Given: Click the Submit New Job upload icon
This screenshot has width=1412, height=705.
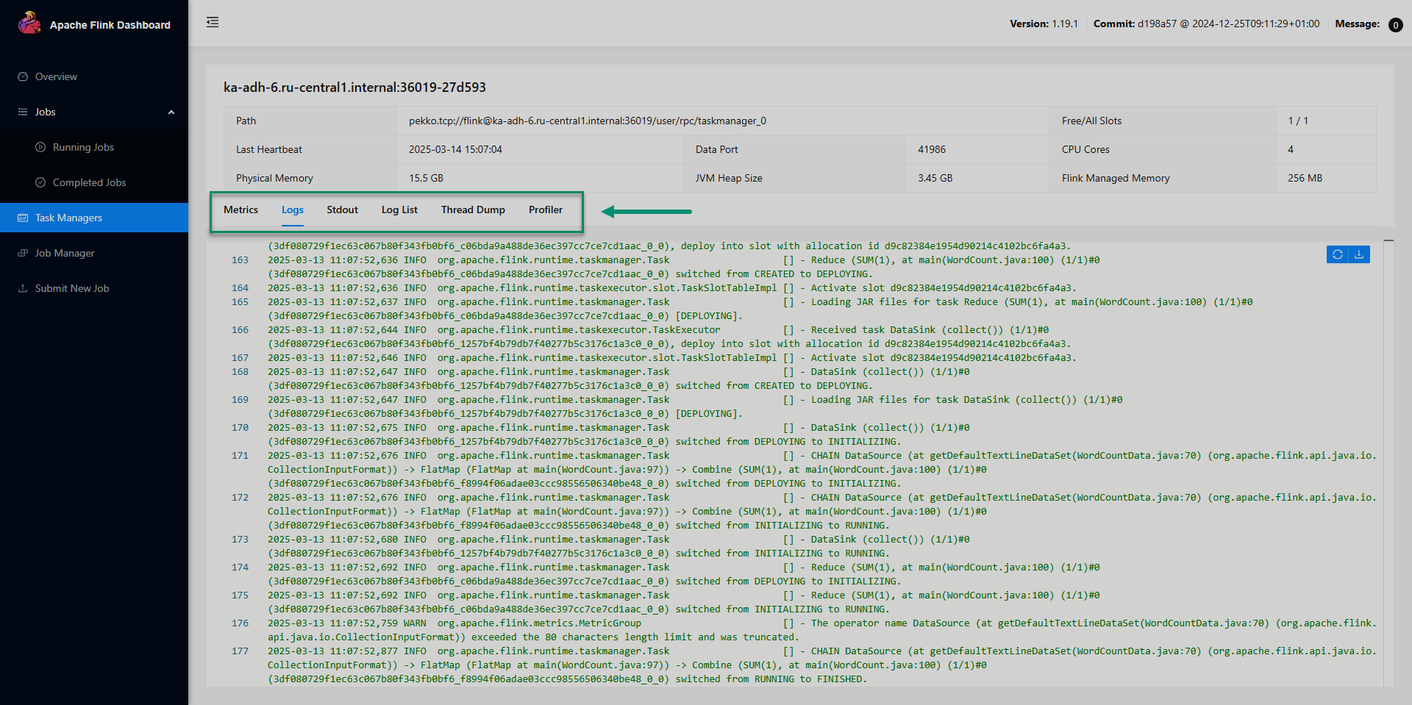Looking at the screenshot, I should [x=23, y=288].
